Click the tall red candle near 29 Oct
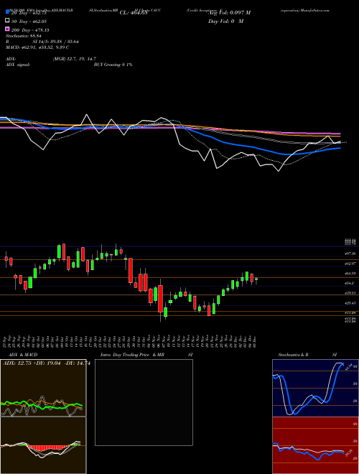Image resolution: width=359 pixels, height=474 pixels. click(x=131, y=271)
